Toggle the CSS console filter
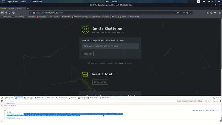Screen dimensions: 222x125 206,101
